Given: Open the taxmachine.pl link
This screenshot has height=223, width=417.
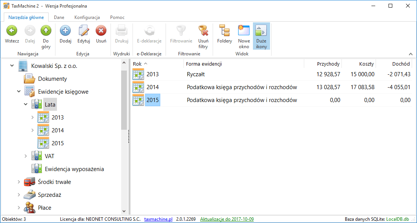Looking at the screenshot, I should click(x=158, y=219).
